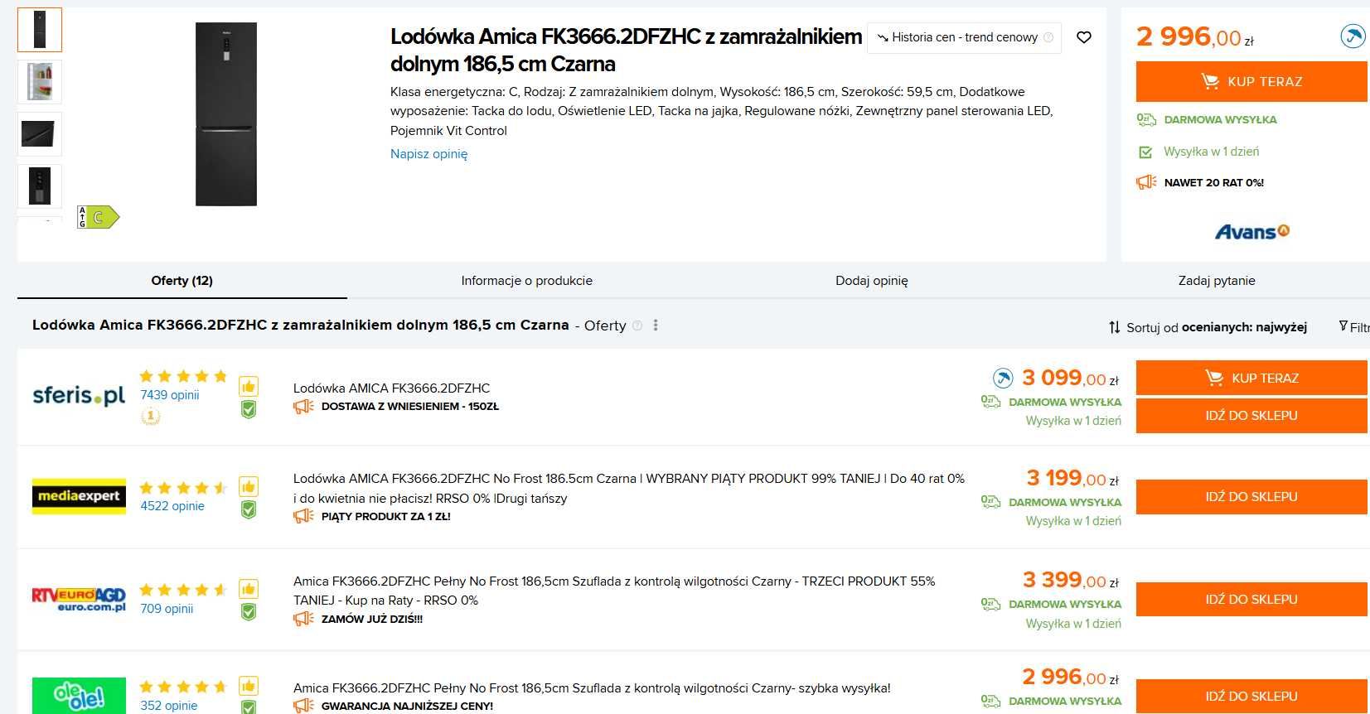The height and width of the screenshot is (714, 1370).
Task: Click the mediaexpert shop logo
Action: coord(79,496)
